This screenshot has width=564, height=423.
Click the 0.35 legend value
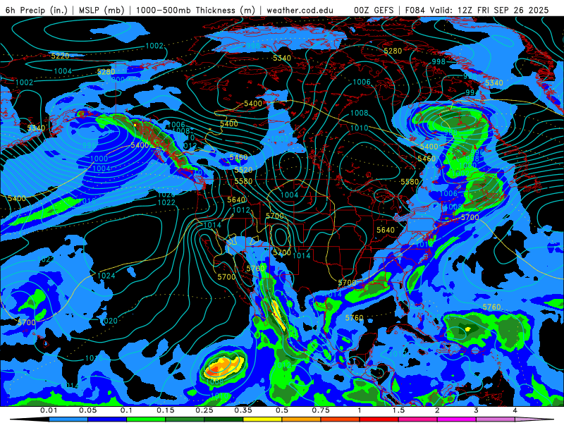click(243, 410)
